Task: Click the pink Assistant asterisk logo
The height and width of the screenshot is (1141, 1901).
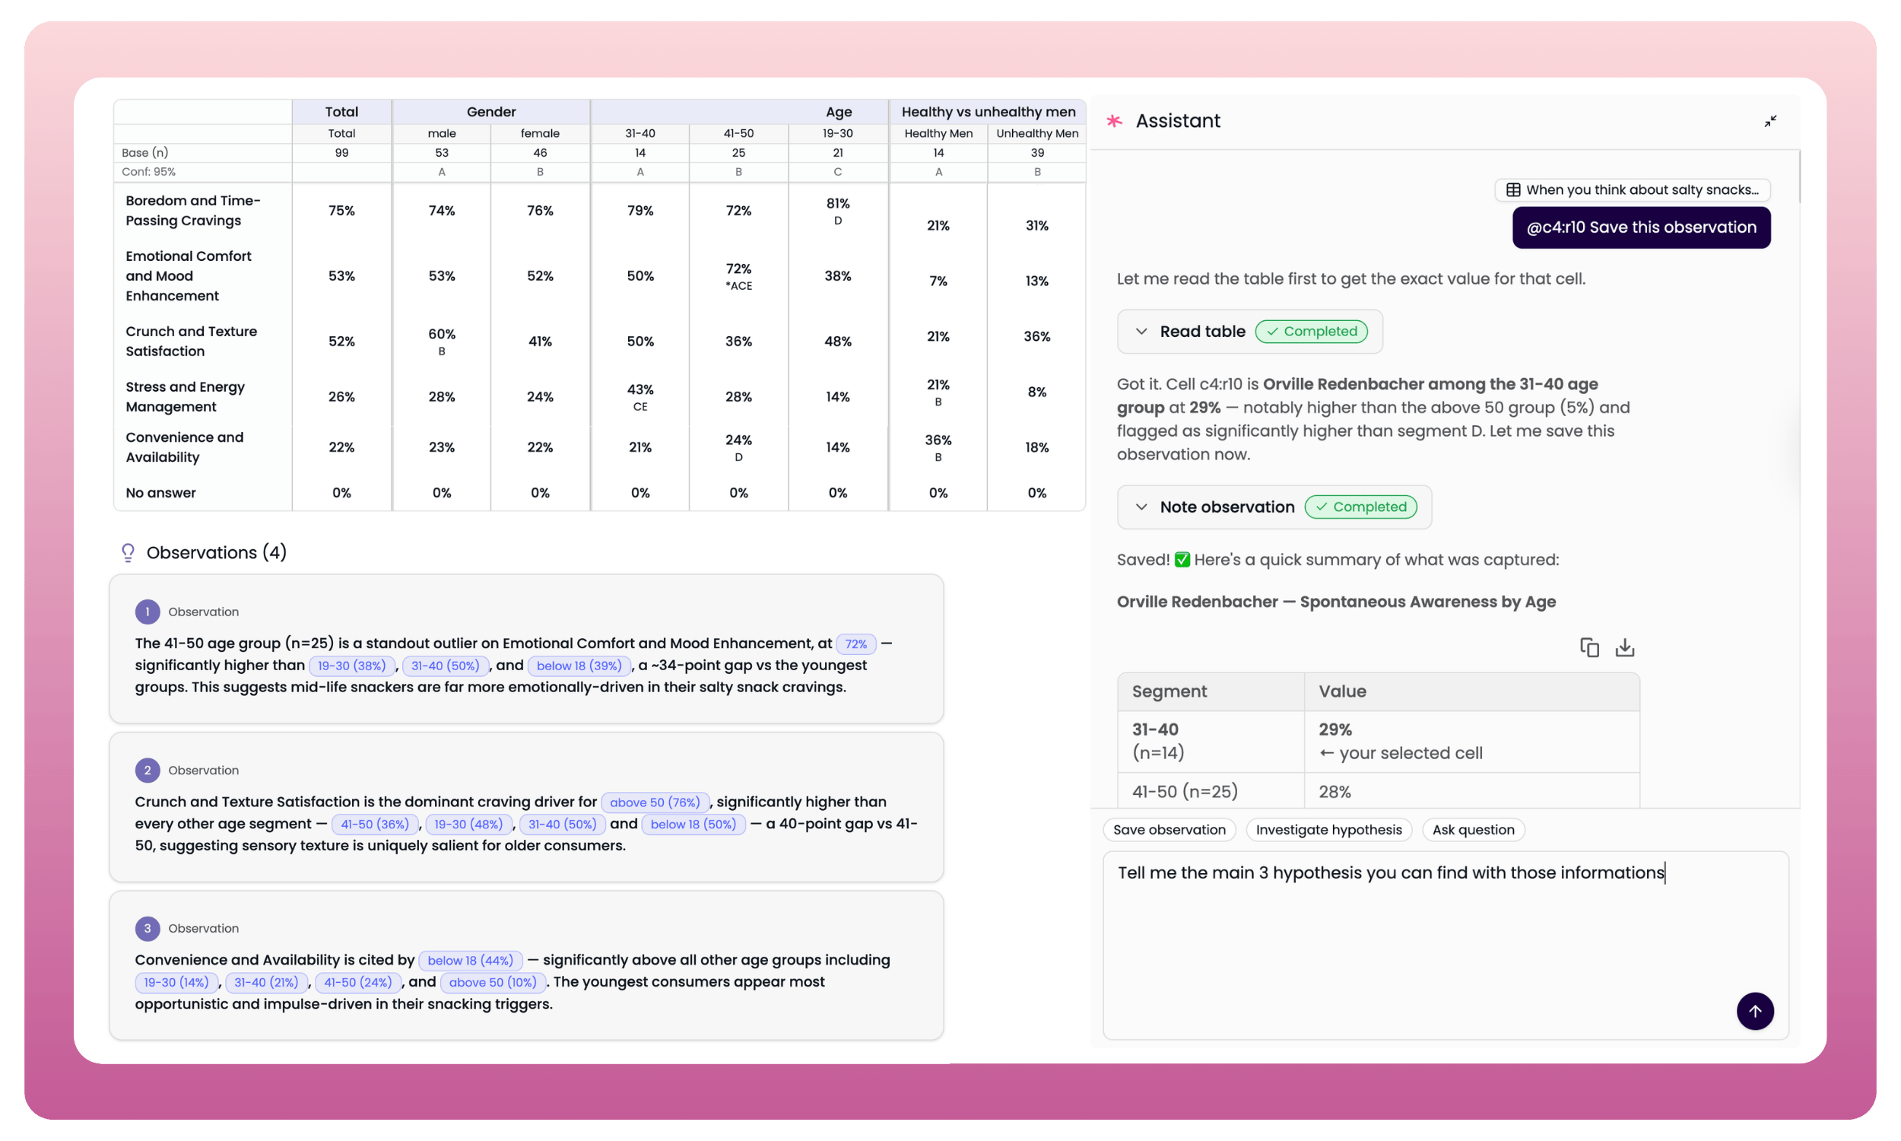Action: [1114, 121]
